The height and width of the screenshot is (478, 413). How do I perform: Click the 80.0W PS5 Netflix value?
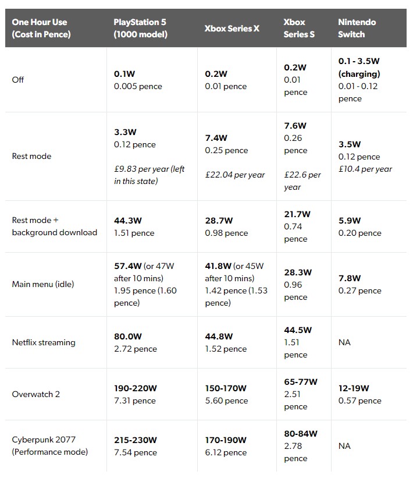(128, 336)
